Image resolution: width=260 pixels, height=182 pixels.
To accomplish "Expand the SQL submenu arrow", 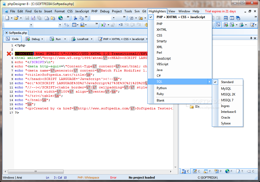I will click(210, 82).
